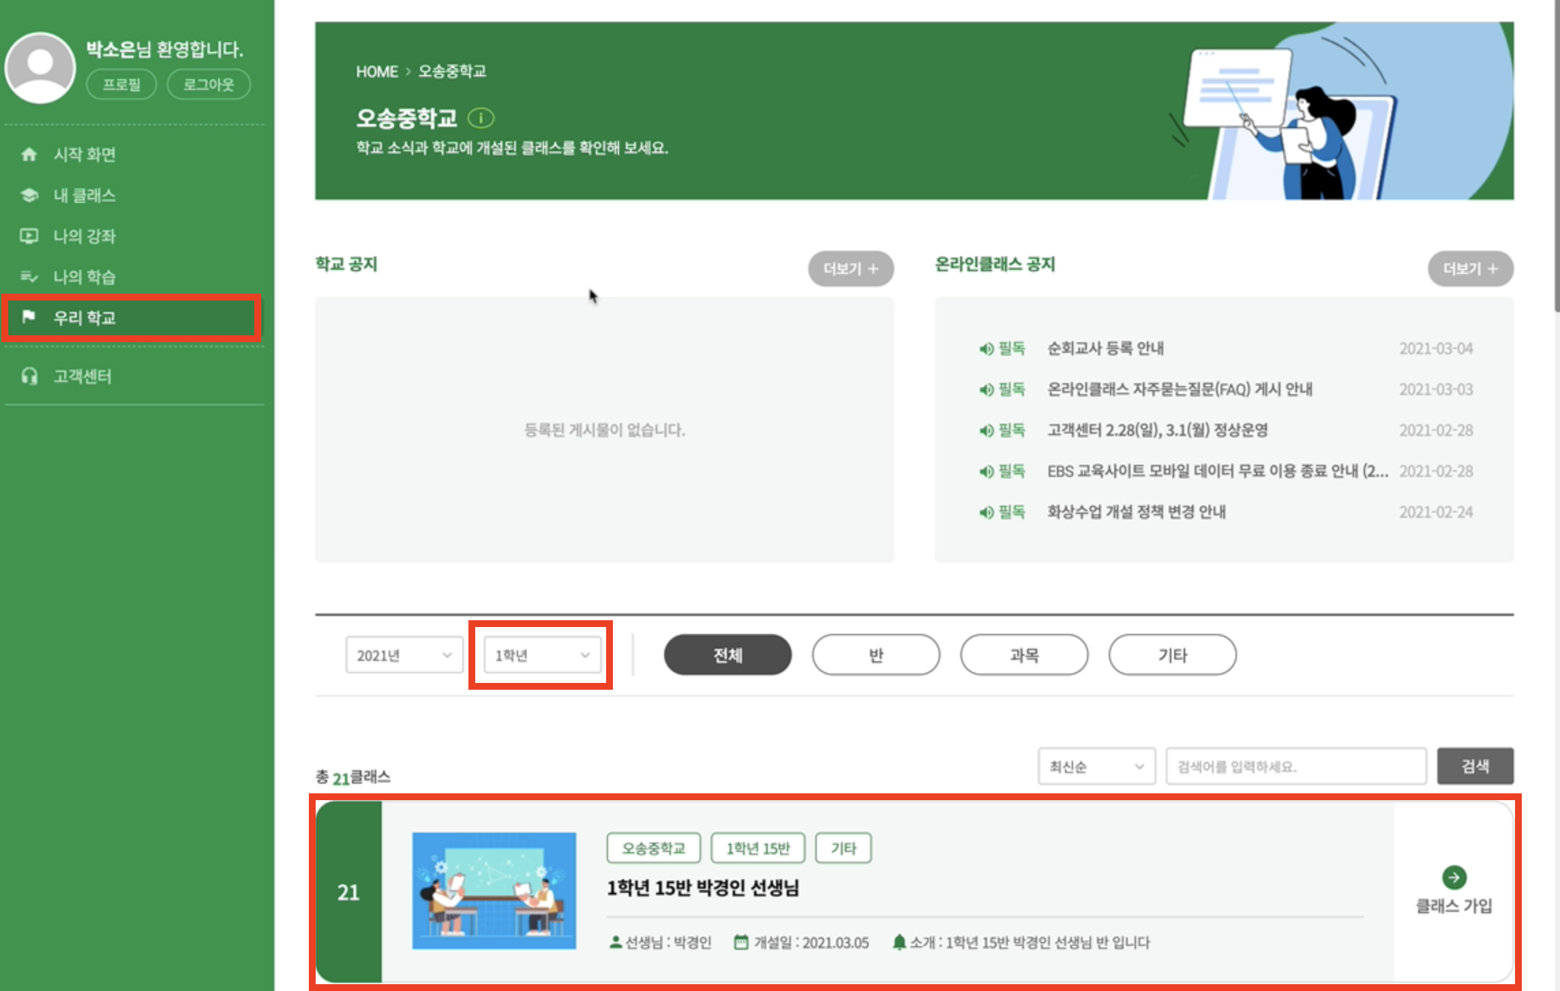Click 더보기 + next to 학교 공지
Image resolution: width=1560 pixels, height=991 pixels.
click(x=850, y=269)
